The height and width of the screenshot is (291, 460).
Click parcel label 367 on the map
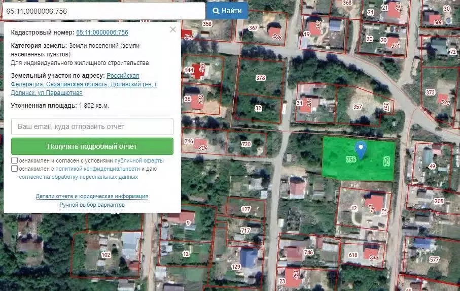(253, 27)
